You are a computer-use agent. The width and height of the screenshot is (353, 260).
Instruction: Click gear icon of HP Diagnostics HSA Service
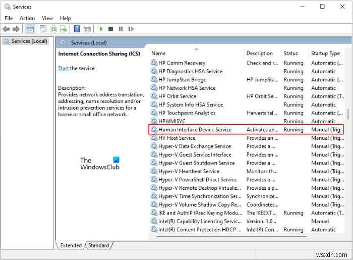(154, 71)
